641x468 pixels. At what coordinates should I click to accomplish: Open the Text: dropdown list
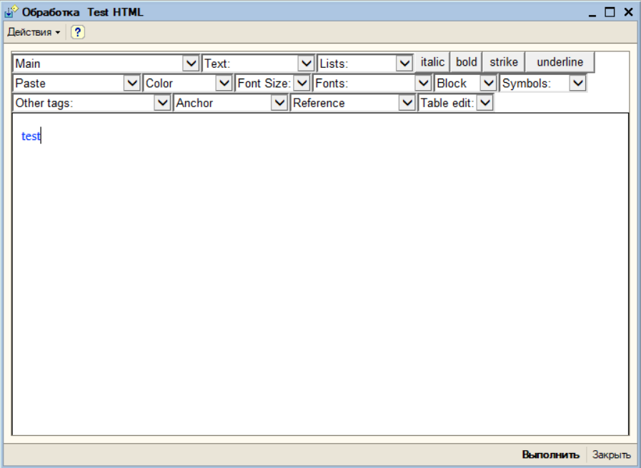[259, 64]
